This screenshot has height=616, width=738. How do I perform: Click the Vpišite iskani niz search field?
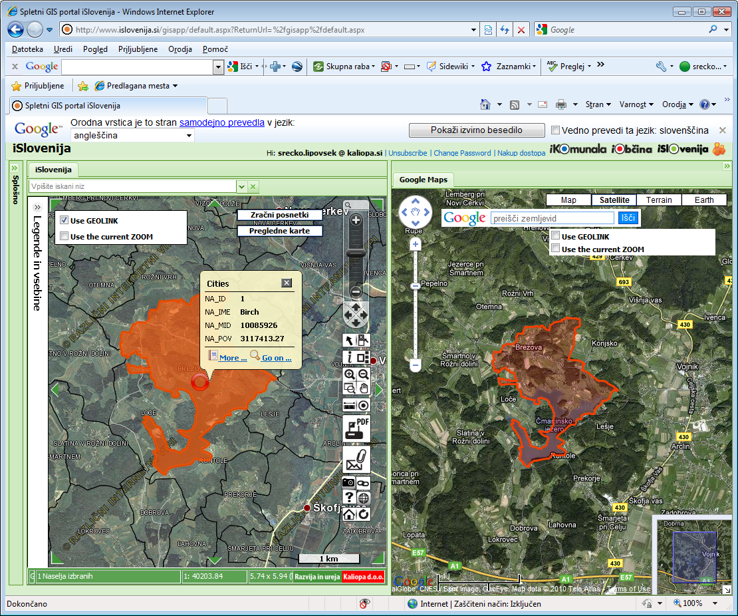(132, 186)
